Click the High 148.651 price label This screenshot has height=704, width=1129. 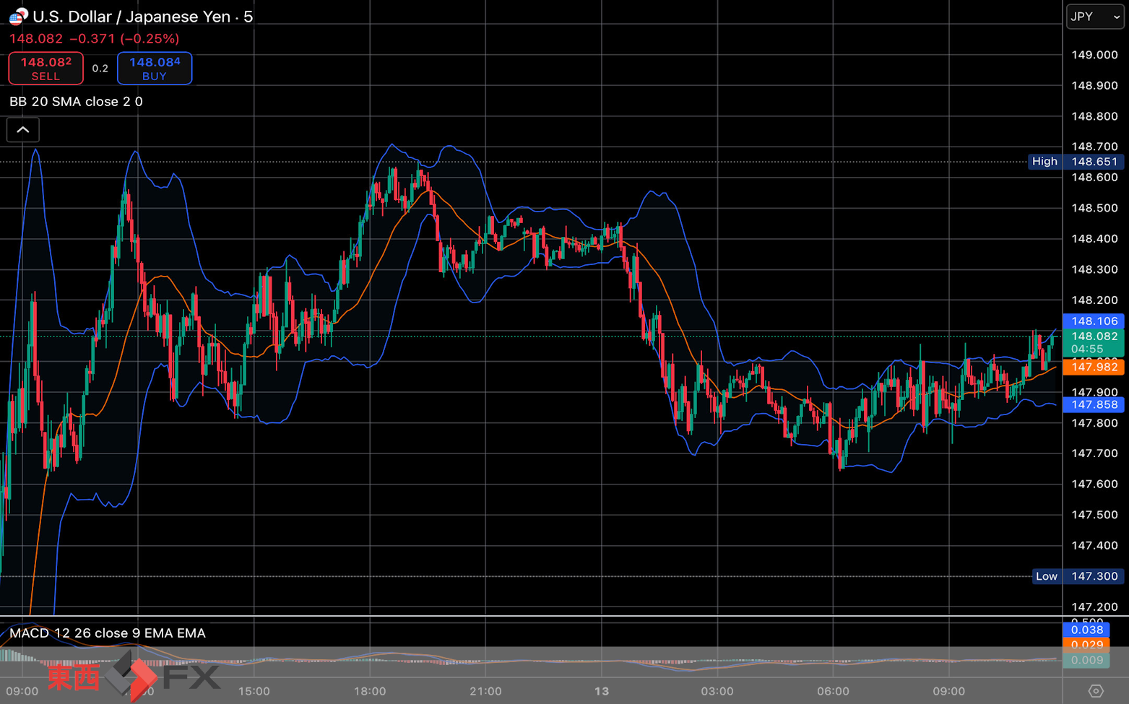click(1076, 162)
